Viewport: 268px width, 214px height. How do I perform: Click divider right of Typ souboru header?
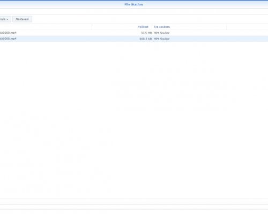click(x=227, y=27)
